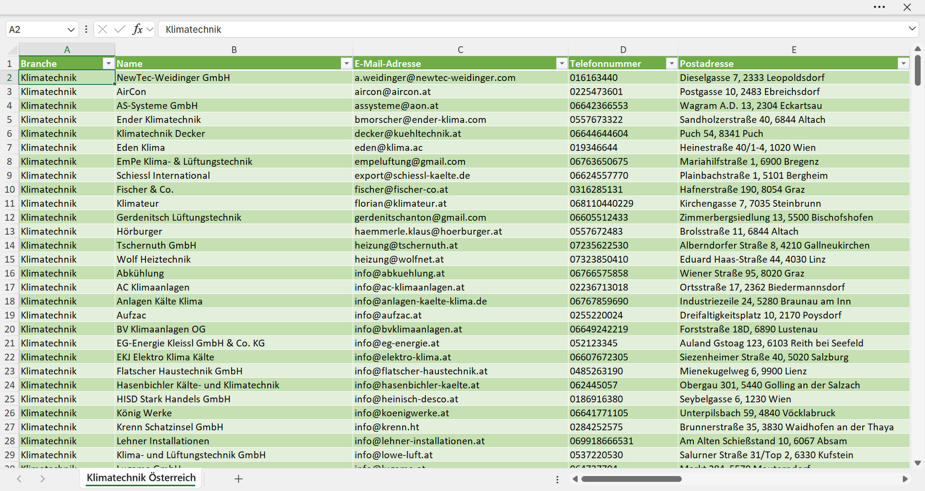Screen dimensions: 925x491
Task: Select column A header
Action: click(x=67, y=50)
